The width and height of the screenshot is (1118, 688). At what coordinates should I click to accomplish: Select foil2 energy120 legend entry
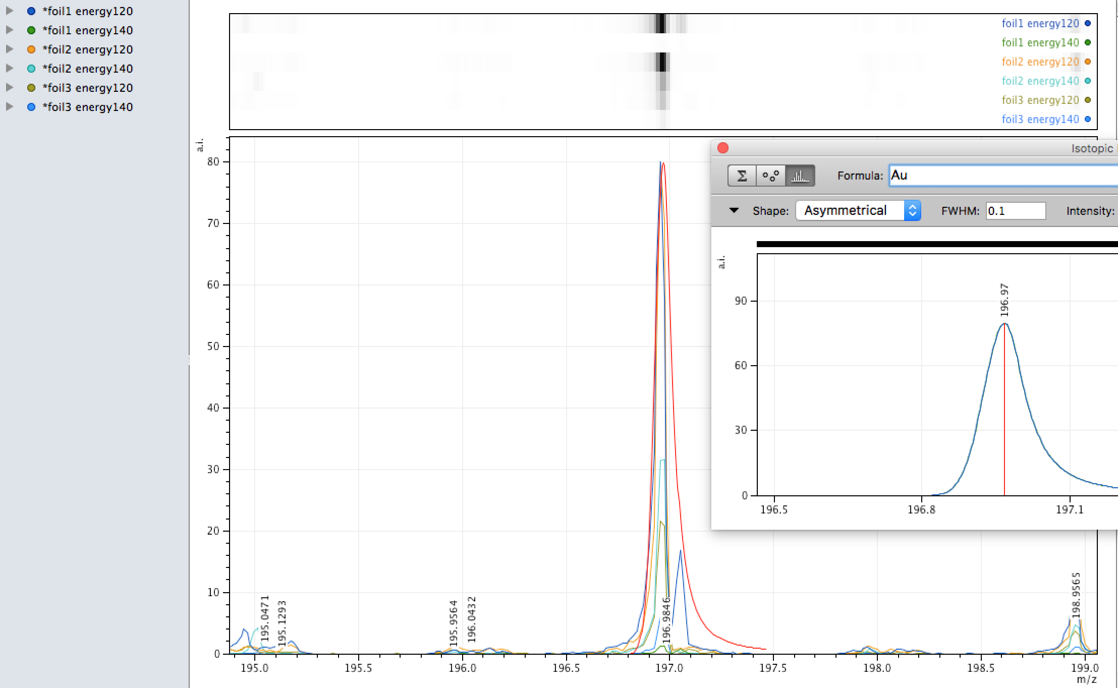pyautogui.click(x=1040, y=62)
